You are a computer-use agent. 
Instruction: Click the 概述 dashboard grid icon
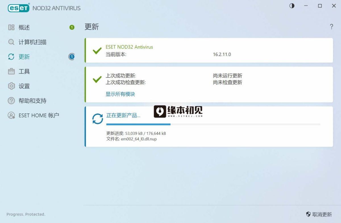pyautogui.click(x=11, y=27)
